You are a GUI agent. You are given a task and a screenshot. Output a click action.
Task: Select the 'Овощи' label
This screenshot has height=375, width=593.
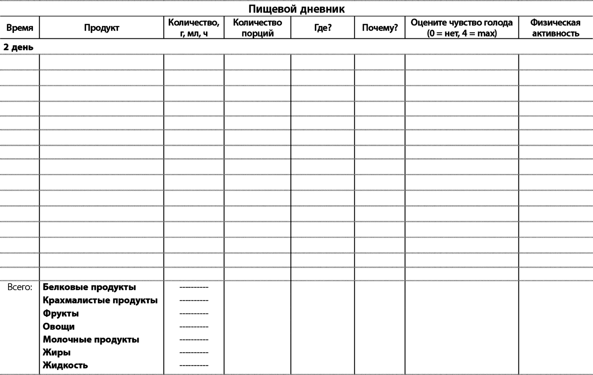(59, 327)
